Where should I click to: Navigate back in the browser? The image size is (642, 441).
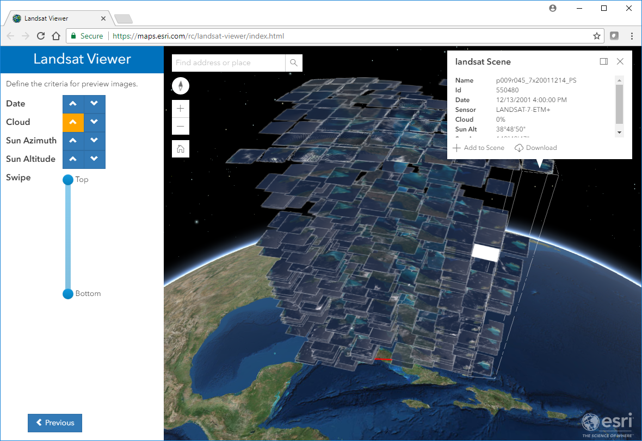[x=11, y=36]
